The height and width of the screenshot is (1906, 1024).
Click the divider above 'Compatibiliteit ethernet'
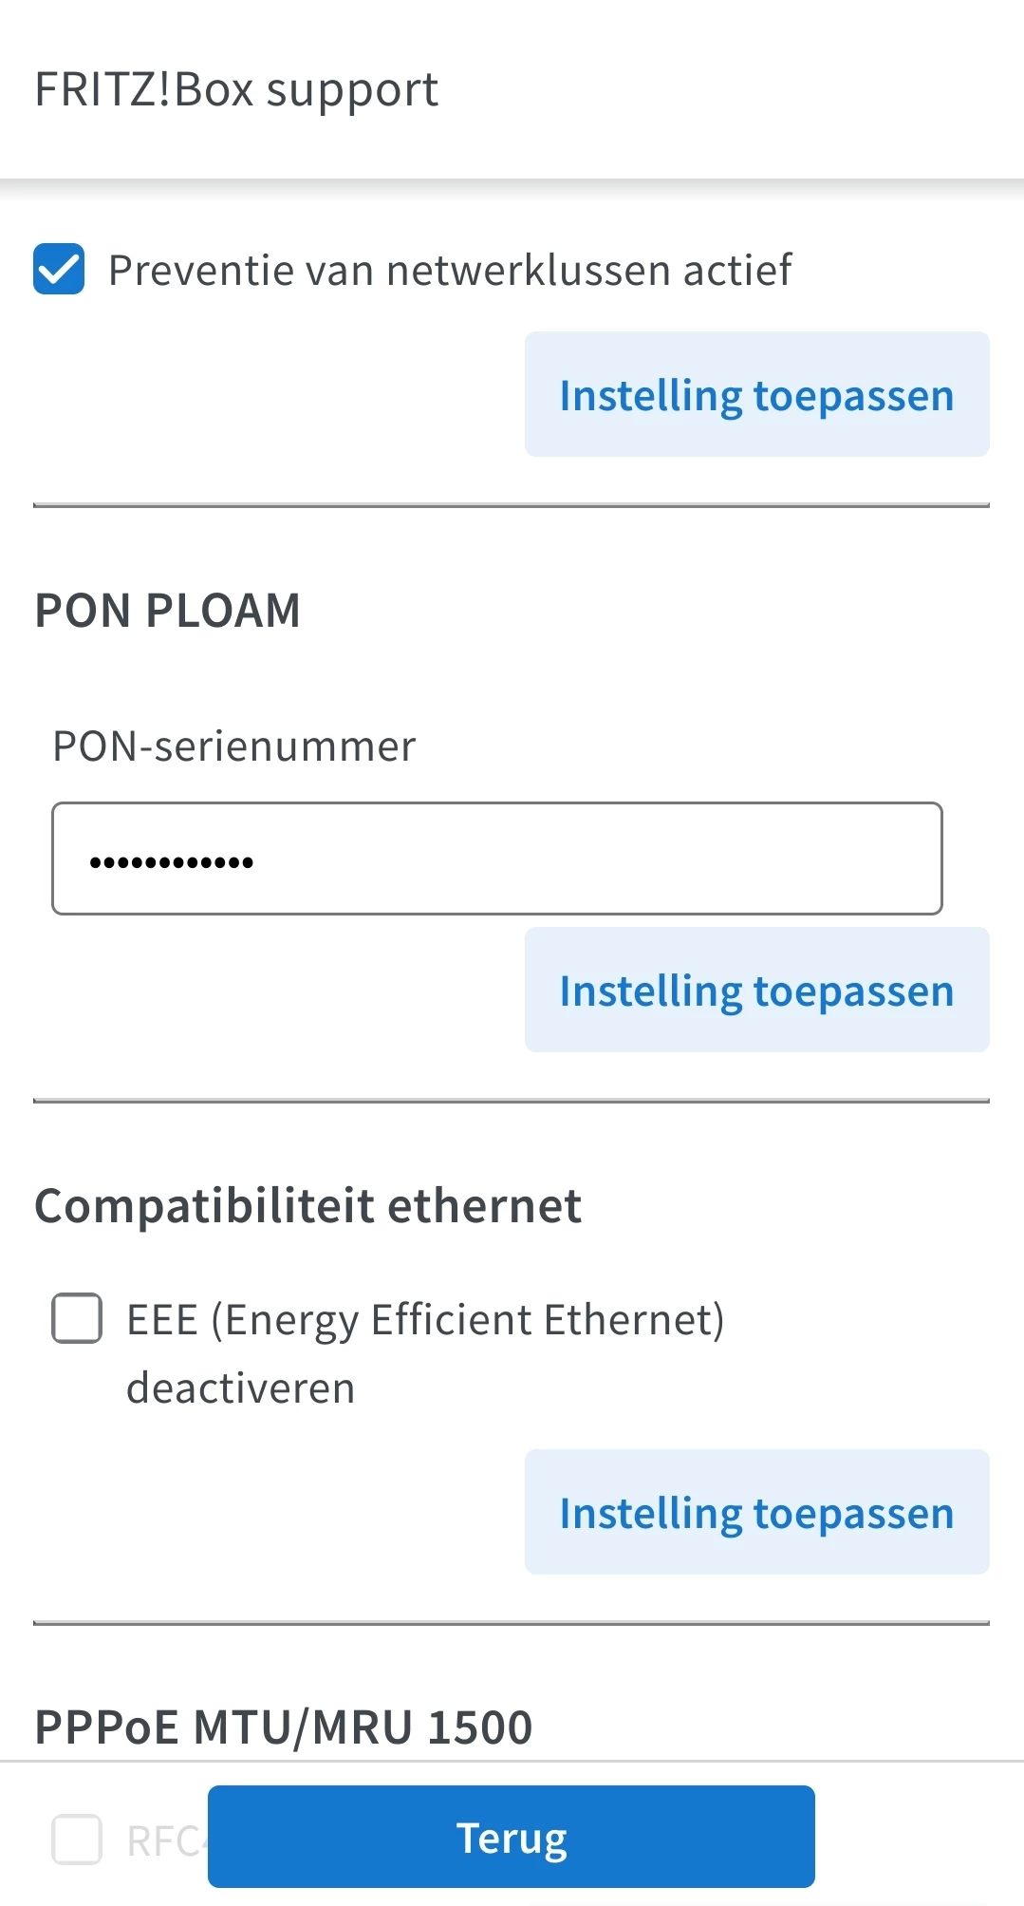click(x=512, y=1102)
